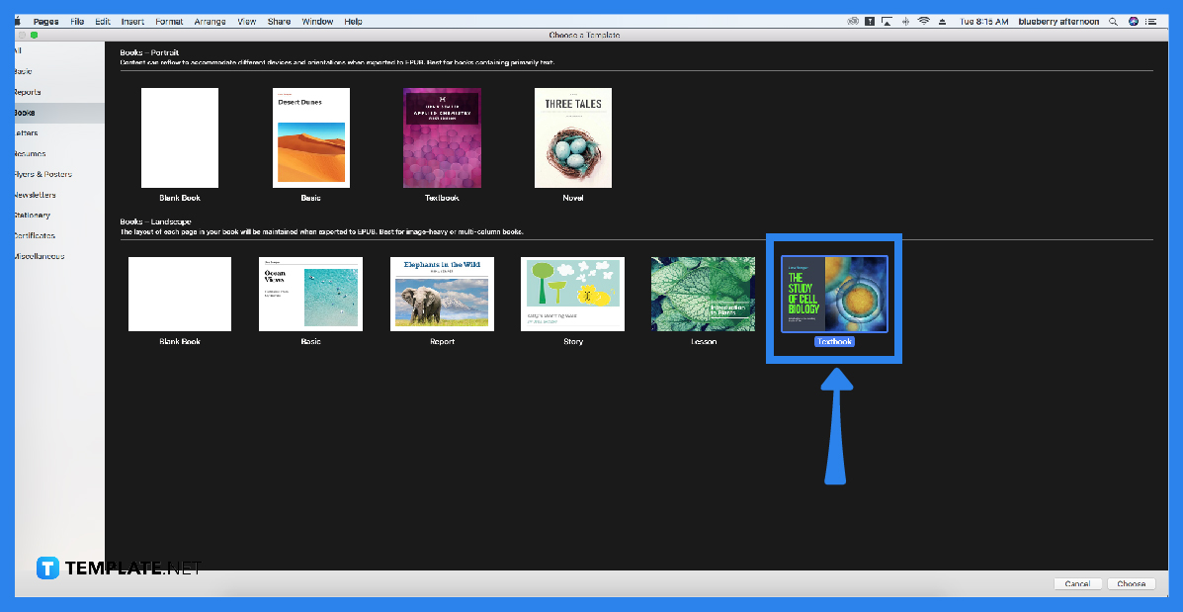
Task: Click the Choose button
Action: [1131, 583]
